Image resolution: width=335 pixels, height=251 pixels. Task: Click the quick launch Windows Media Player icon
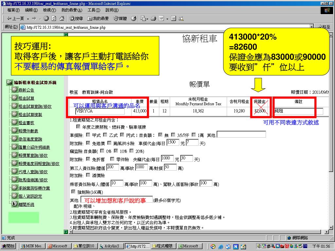point(213,246)
